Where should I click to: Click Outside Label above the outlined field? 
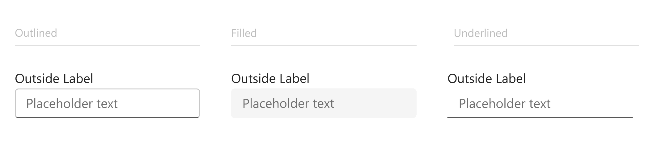(x=54, y=79)
